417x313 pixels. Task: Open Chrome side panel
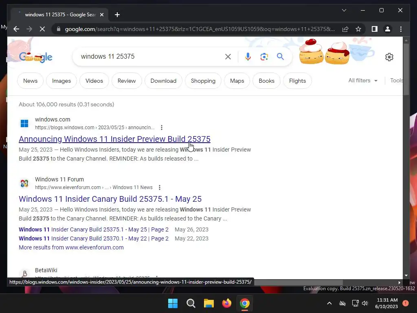[x=375, y=29]
